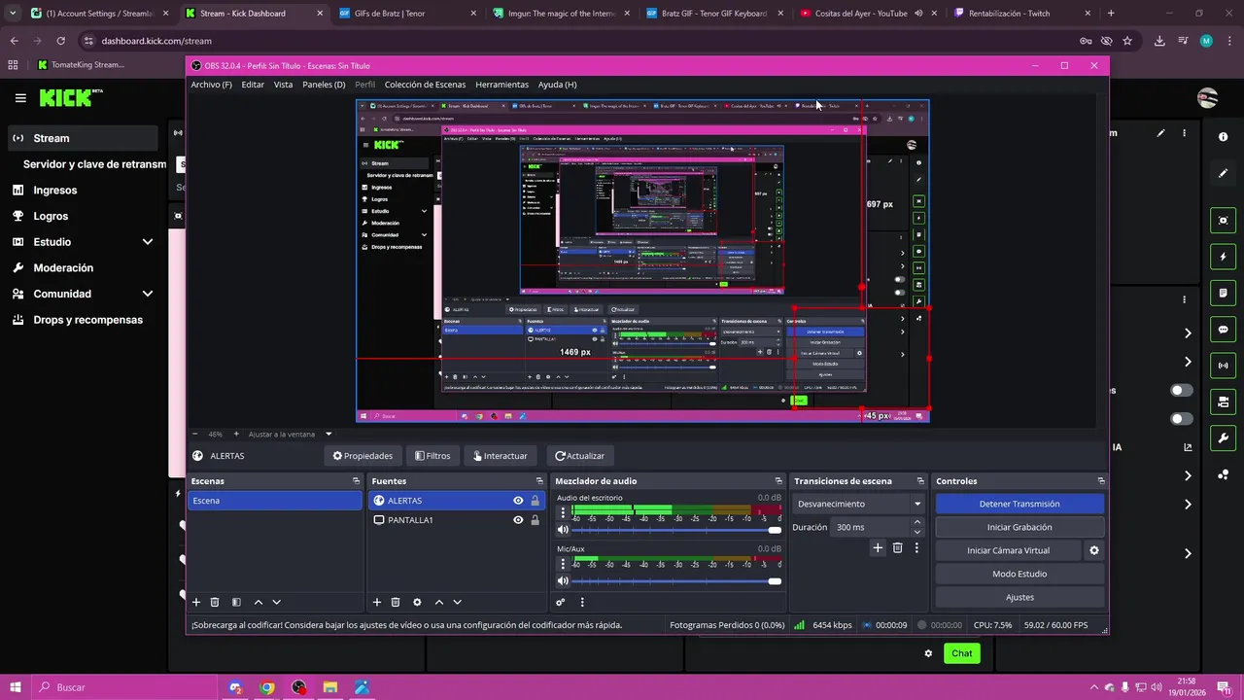The image size is (1244, 700).
Task: Open preview scaling dropdown Ajustar a la ventana
Action: [290, 434]
